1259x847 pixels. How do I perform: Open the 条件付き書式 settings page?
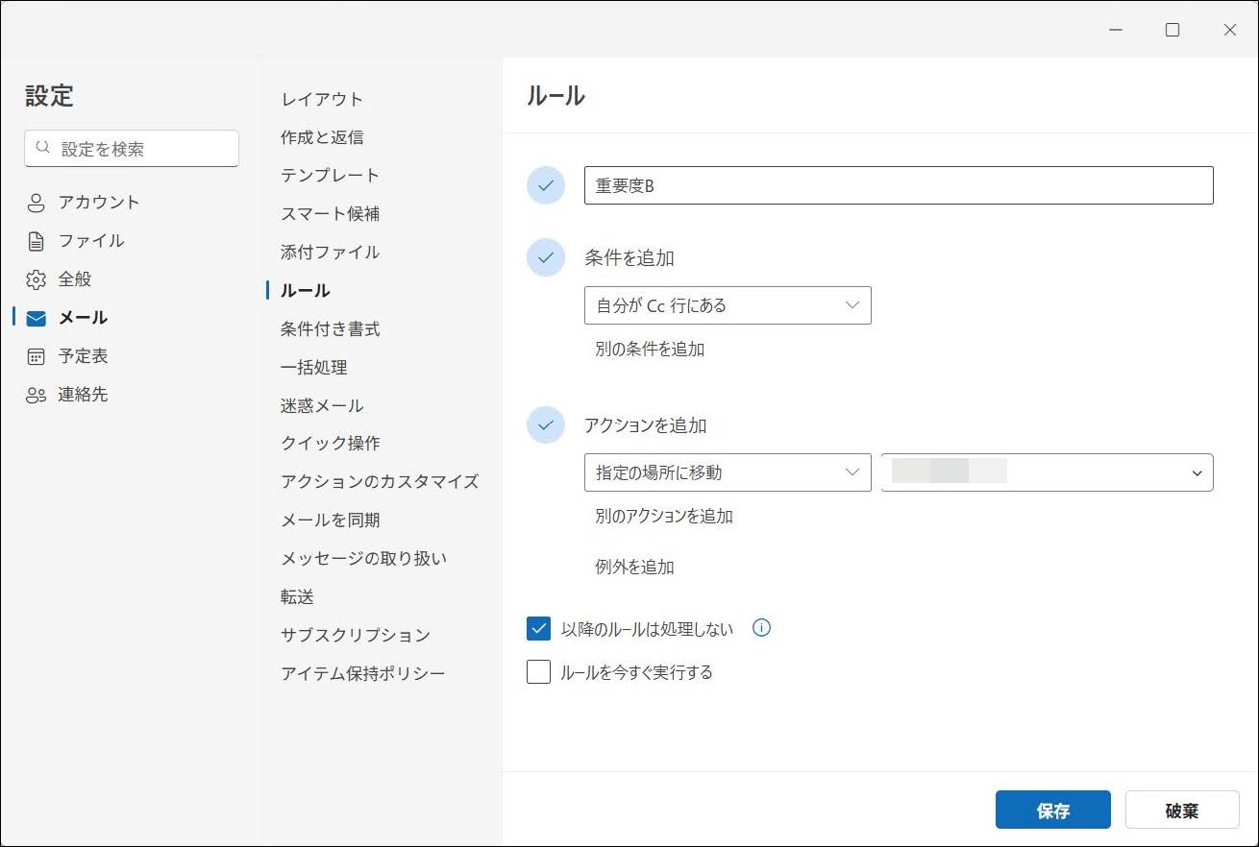[x=330, y=328]
